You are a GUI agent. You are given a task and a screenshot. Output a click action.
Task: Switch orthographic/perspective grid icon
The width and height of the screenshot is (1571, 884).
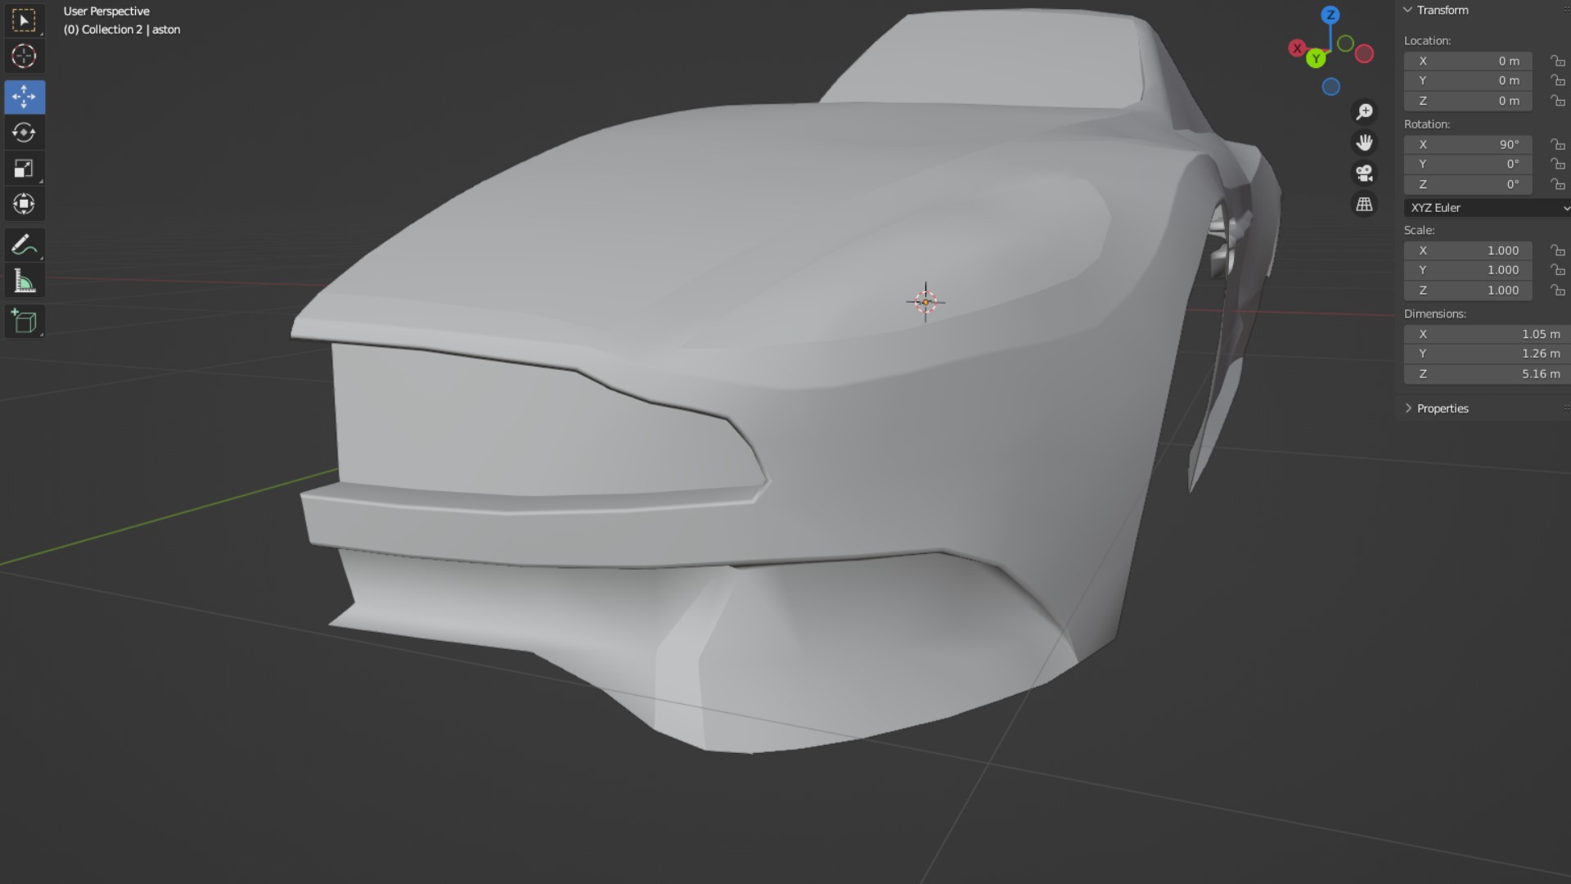pos(1364,205)
